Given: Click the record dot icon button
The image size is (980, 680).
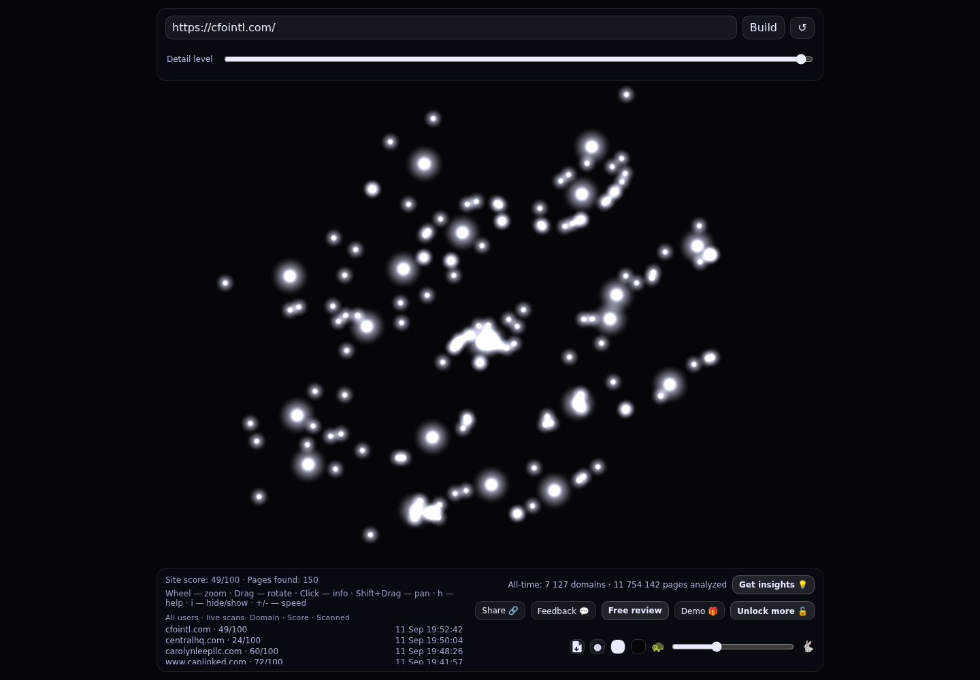Looking at the screenshot, I should tap(598, 647).
